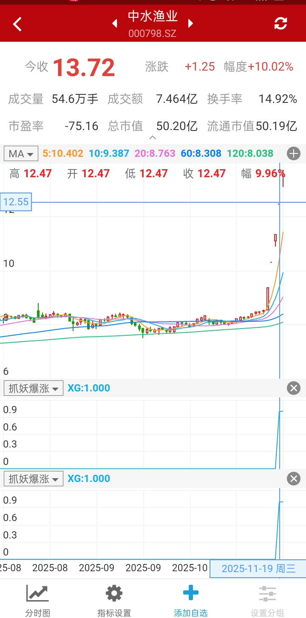306x618 pixels.
Task: Tap the 2025-11-19 周三 date marker
Action: (x=258, y=569)
